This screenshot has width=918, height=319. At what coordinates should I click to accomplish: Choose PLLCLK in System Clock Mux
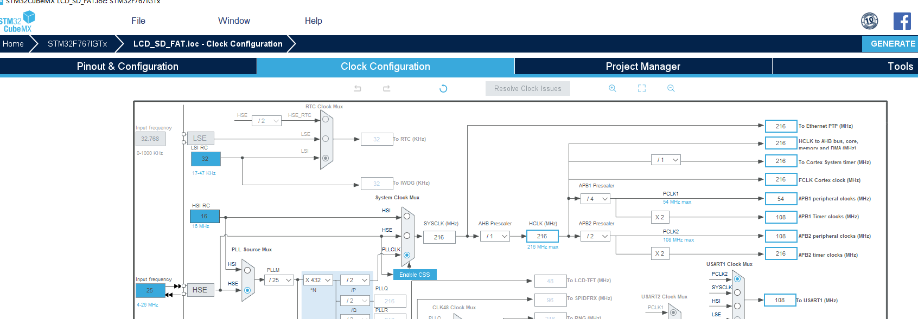pos(407,255)
